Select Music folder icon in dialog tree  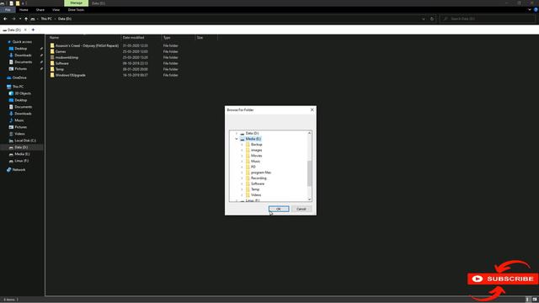click(248, 161)
